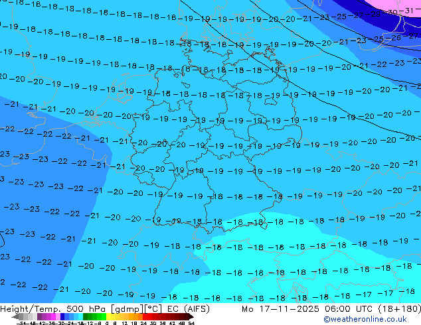Screen dimensions: 421x325
Task: Pick the yellow swatch above legend value 0
Action: pyautogui.click(x=108, y=317)
